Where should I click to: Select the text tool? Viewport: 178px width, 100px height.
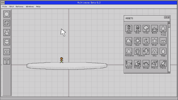tap(7, 61)
